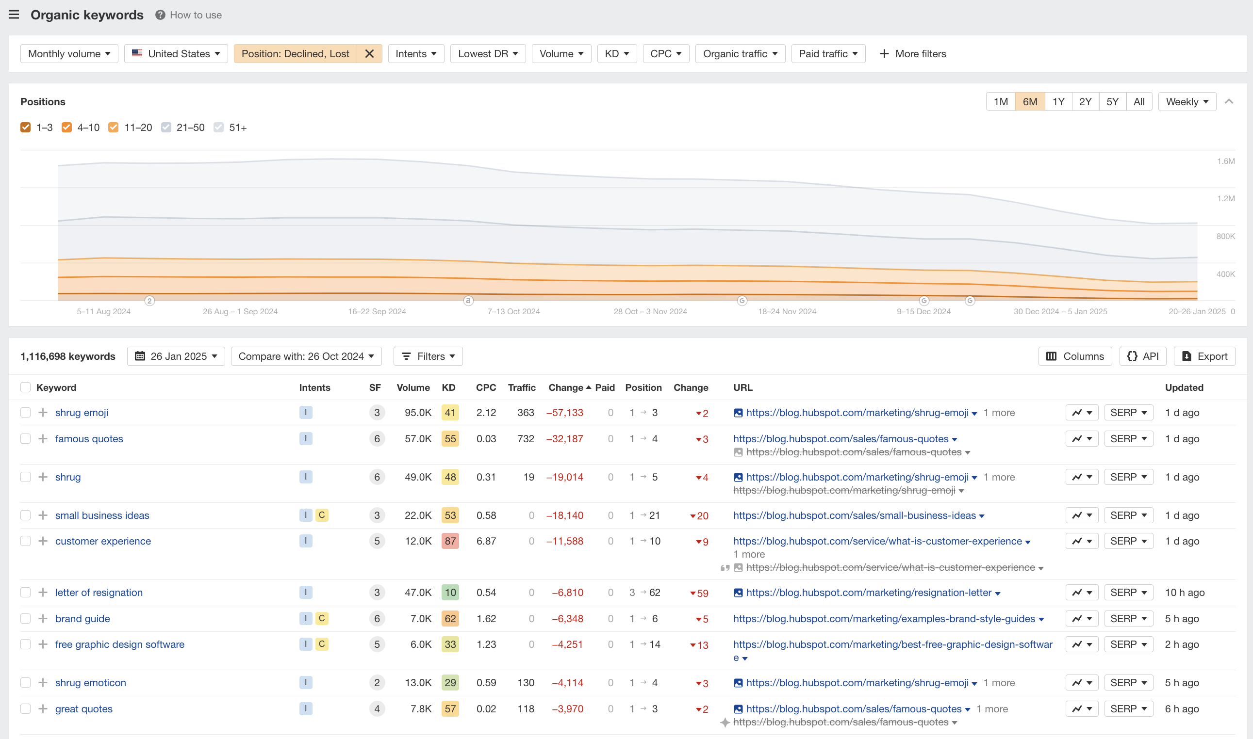1253x739 pixels.
Task: Enable the 21–50 positions checkbox
Action: click(166, 128)
